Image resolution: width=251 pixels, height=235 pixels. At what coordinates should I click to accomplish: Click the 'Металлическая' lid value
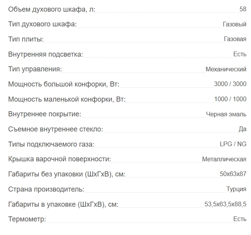[x=224, y=159]
